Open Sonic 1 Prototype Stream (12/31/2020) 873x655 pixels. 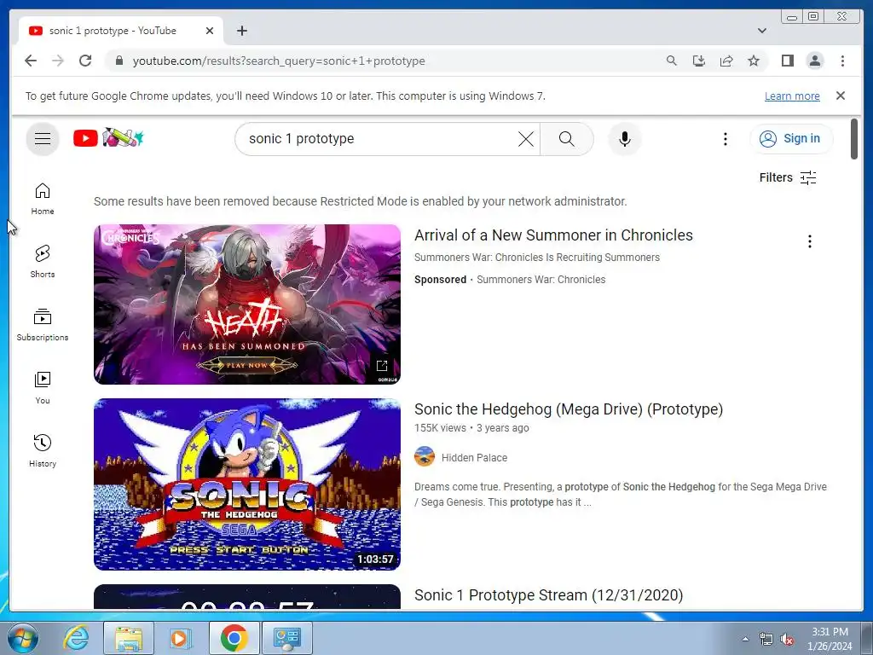point(548,595)
